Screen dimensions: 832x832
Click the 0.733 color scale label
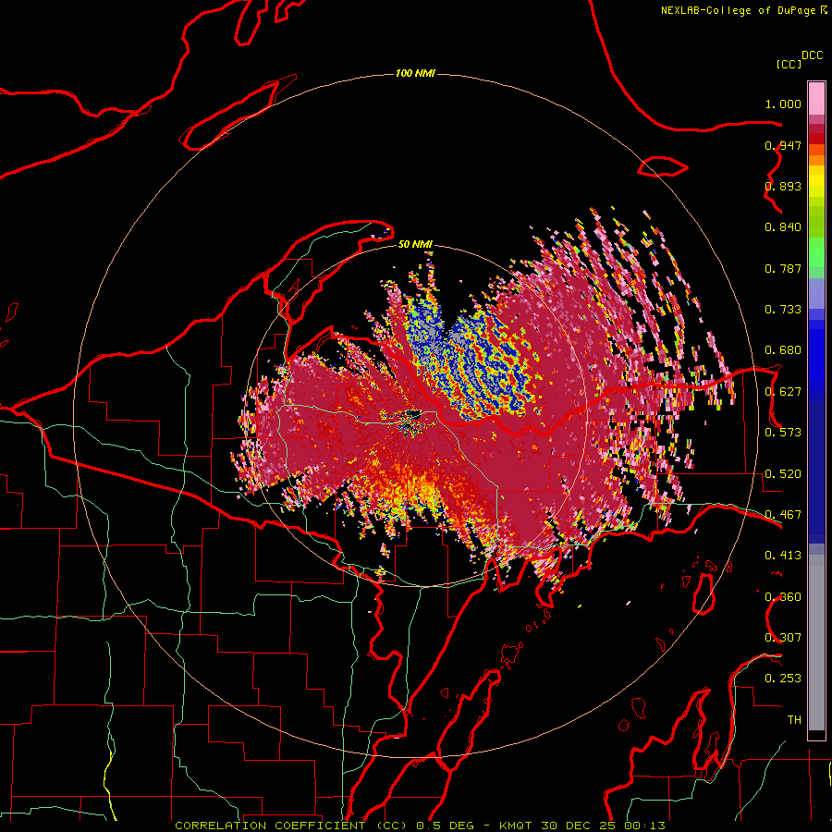tap(783, 310)
